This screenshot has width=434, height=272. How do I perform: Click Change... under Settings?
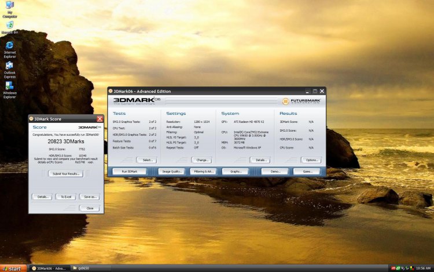202,160
